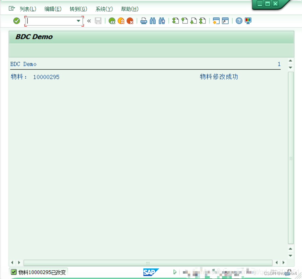This screenshot has height=279, width=302.
Task: Click page number 1 in list header
Action: tap(279, 64)
